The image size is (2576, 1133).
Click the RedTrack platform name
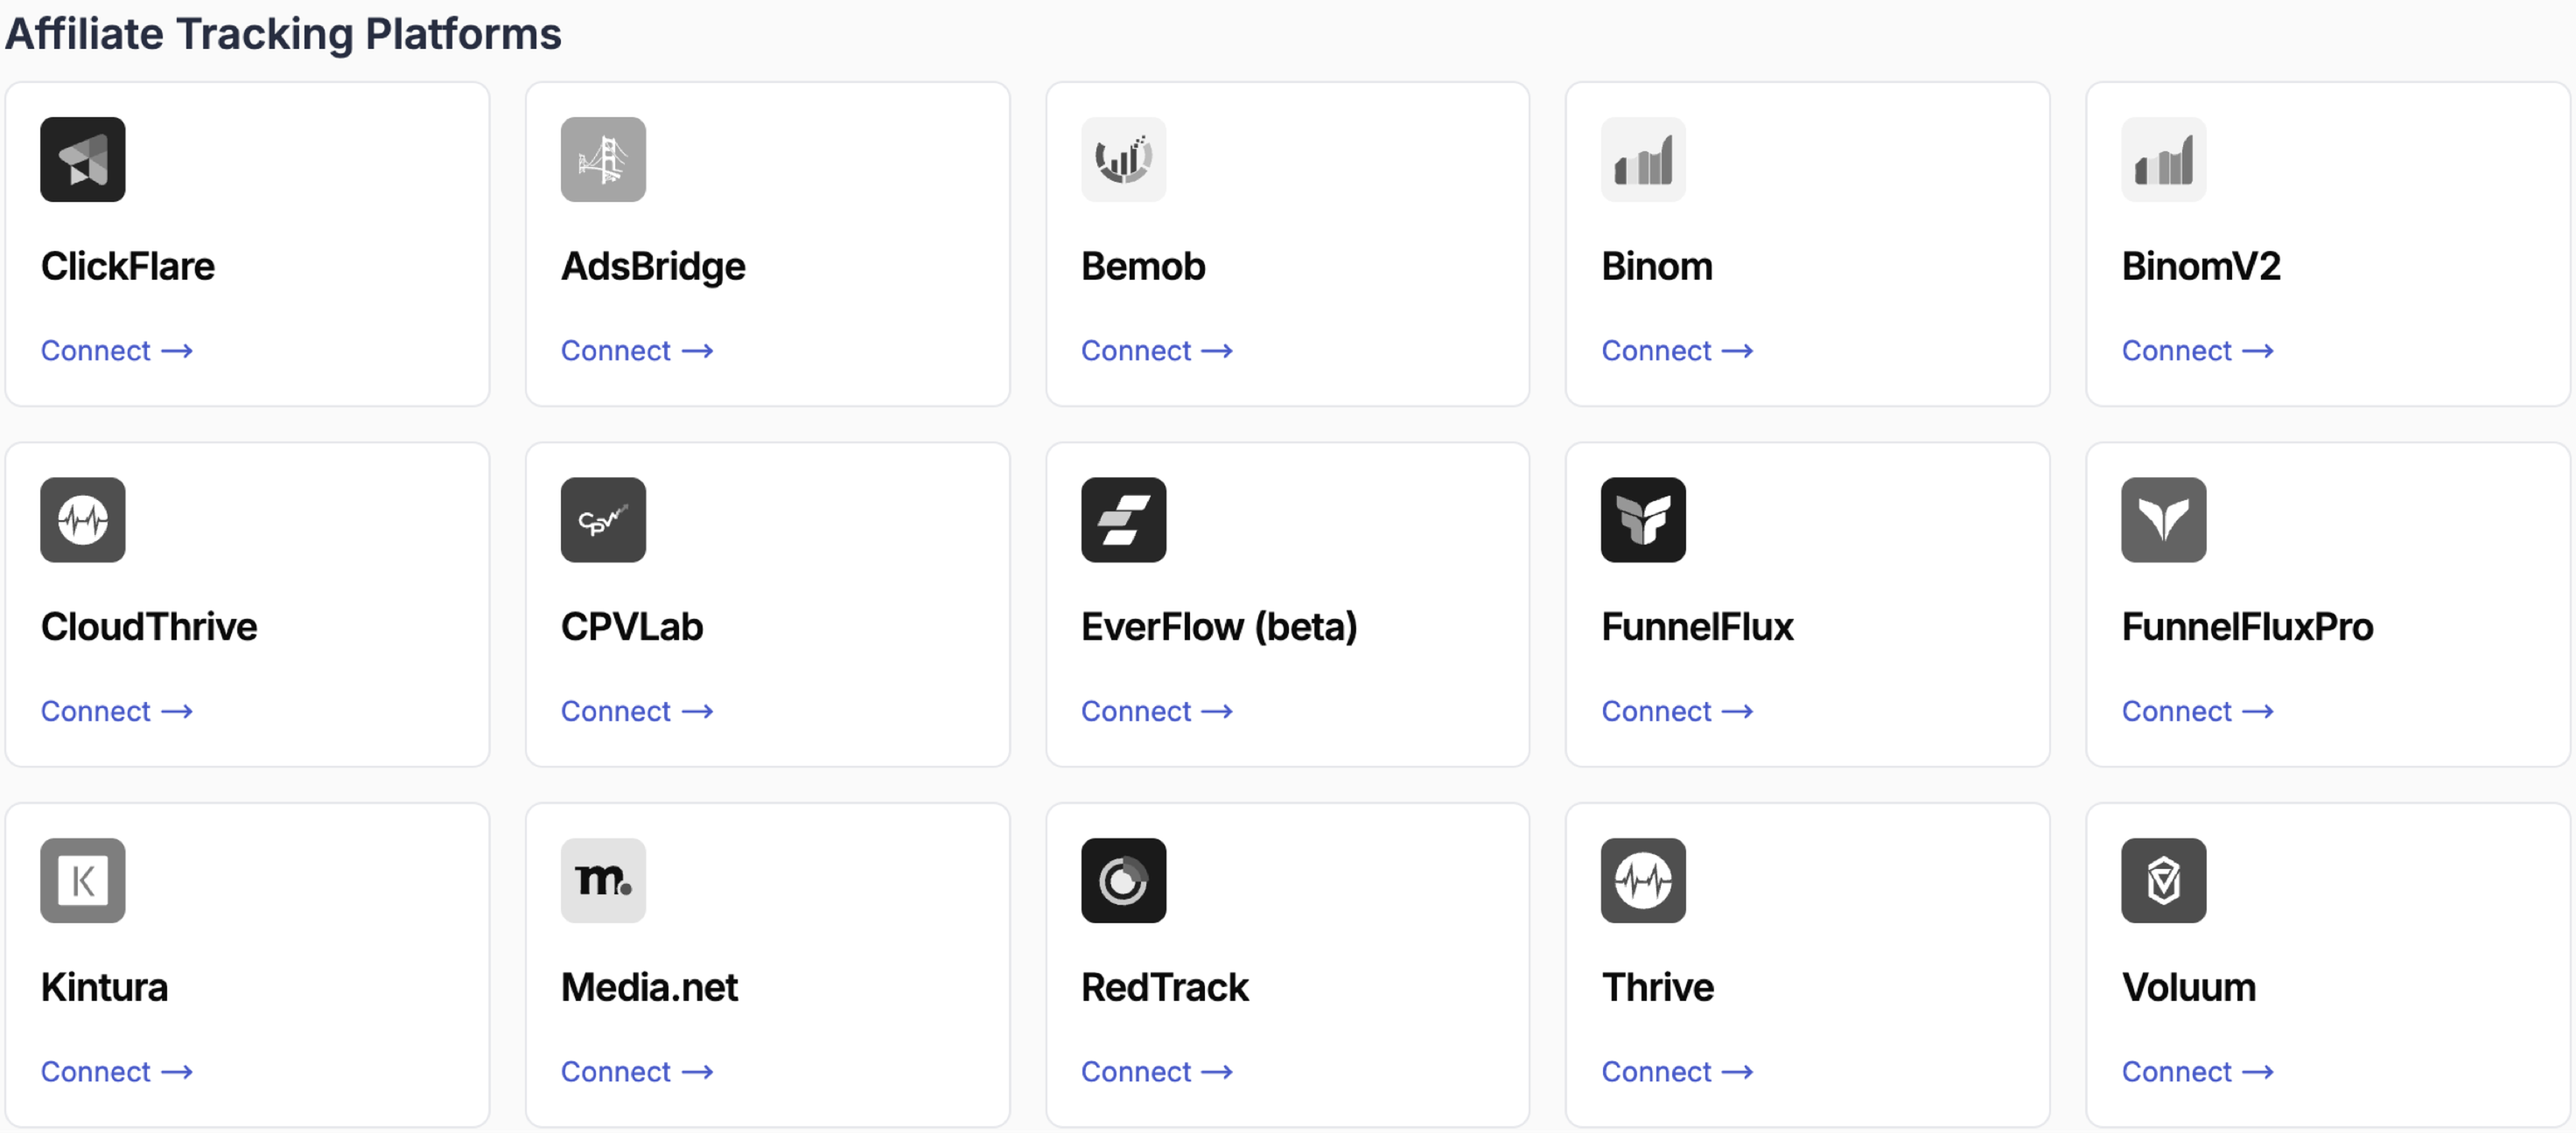coord(1164,987)
